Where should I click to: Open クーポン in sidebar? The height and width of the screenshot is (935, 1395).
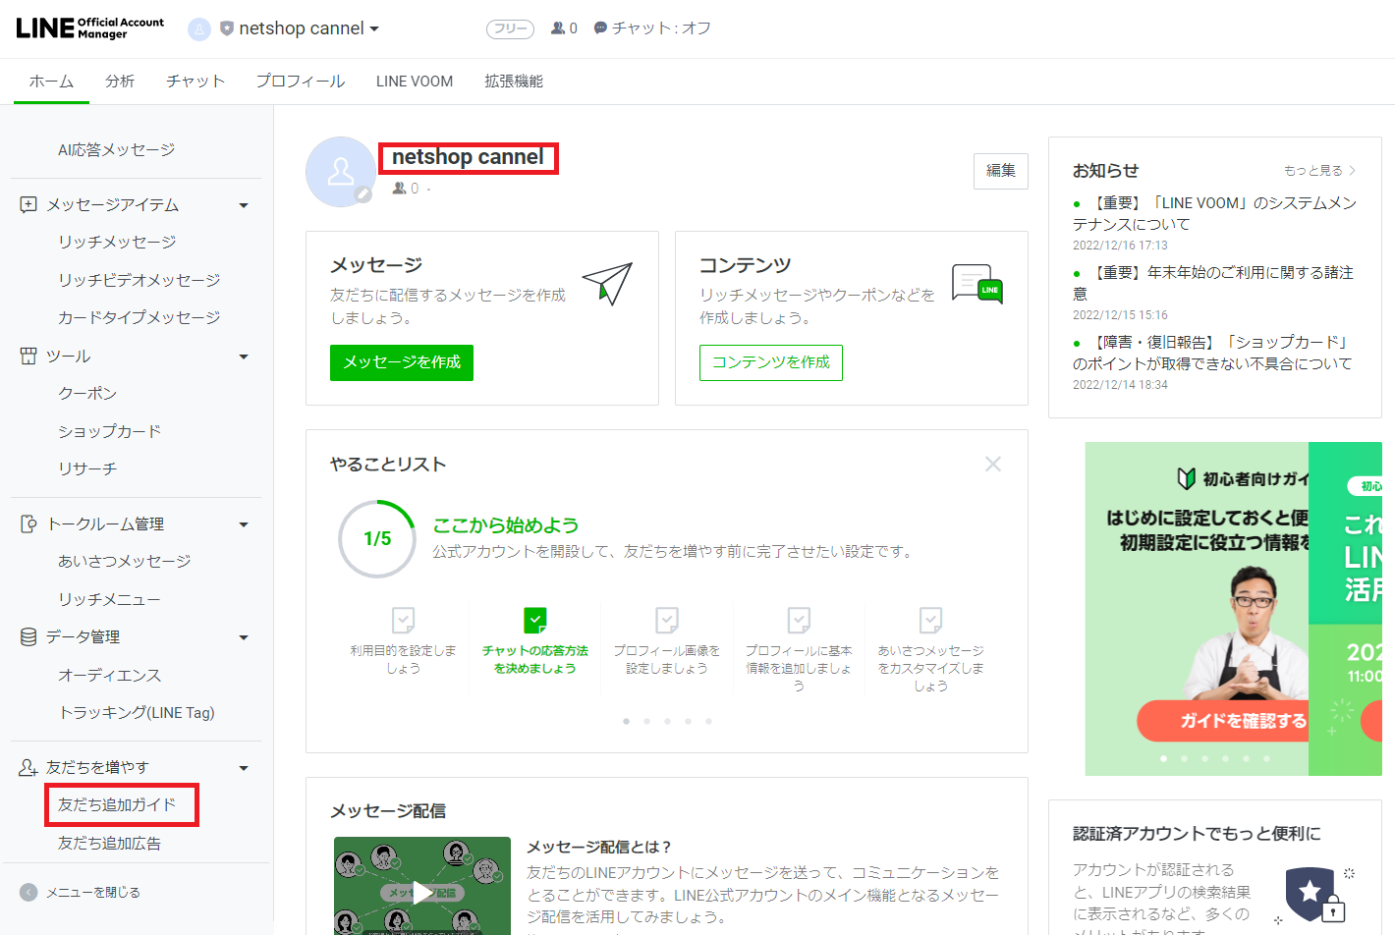(87, 393)
